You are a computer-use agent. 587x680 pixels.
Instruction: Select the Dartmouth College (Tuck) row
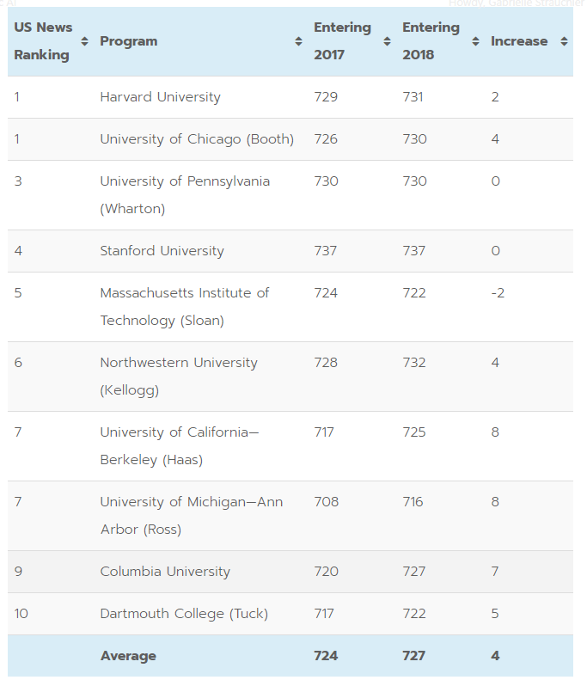click(x=184, y=614)
